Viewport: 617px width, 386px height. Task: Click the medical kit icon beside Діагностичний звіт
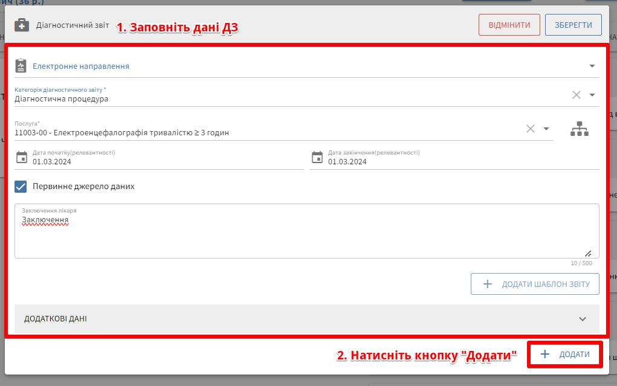pyautogui.click(x=21, y=25)
